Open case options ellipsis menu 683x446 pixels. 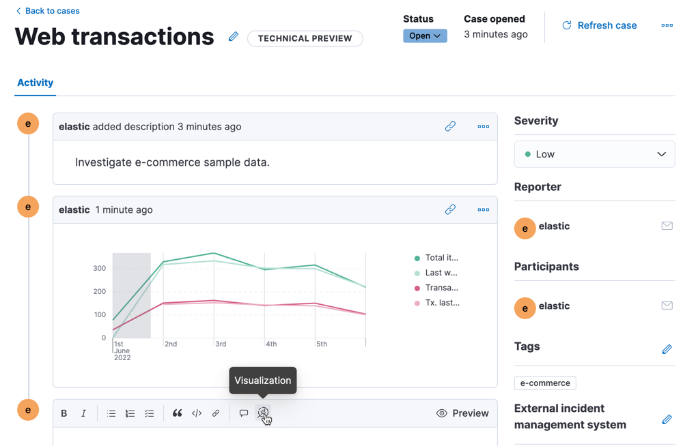667,25
